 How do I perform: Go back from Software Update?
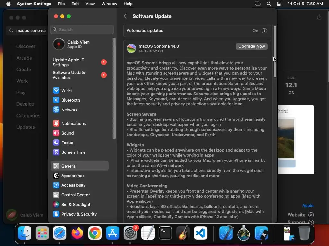pos(125,16)
